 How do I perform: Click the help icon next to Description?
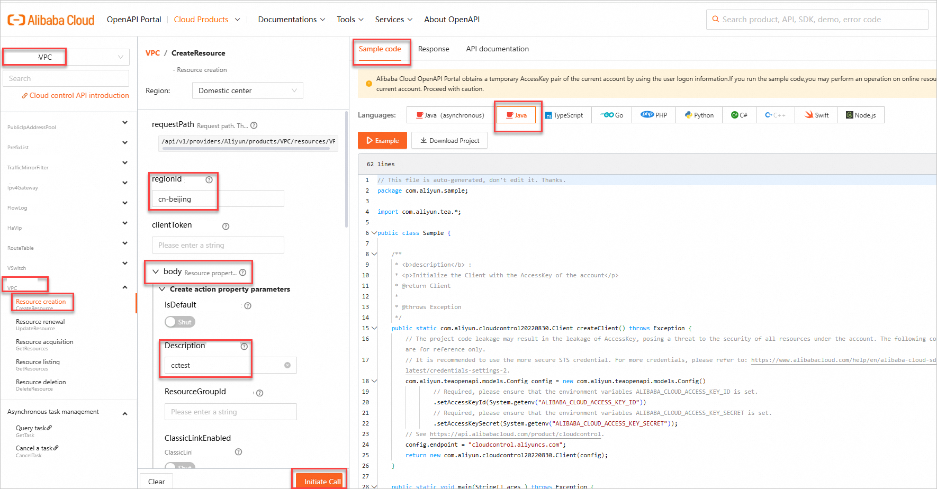(x=244, y=347)
